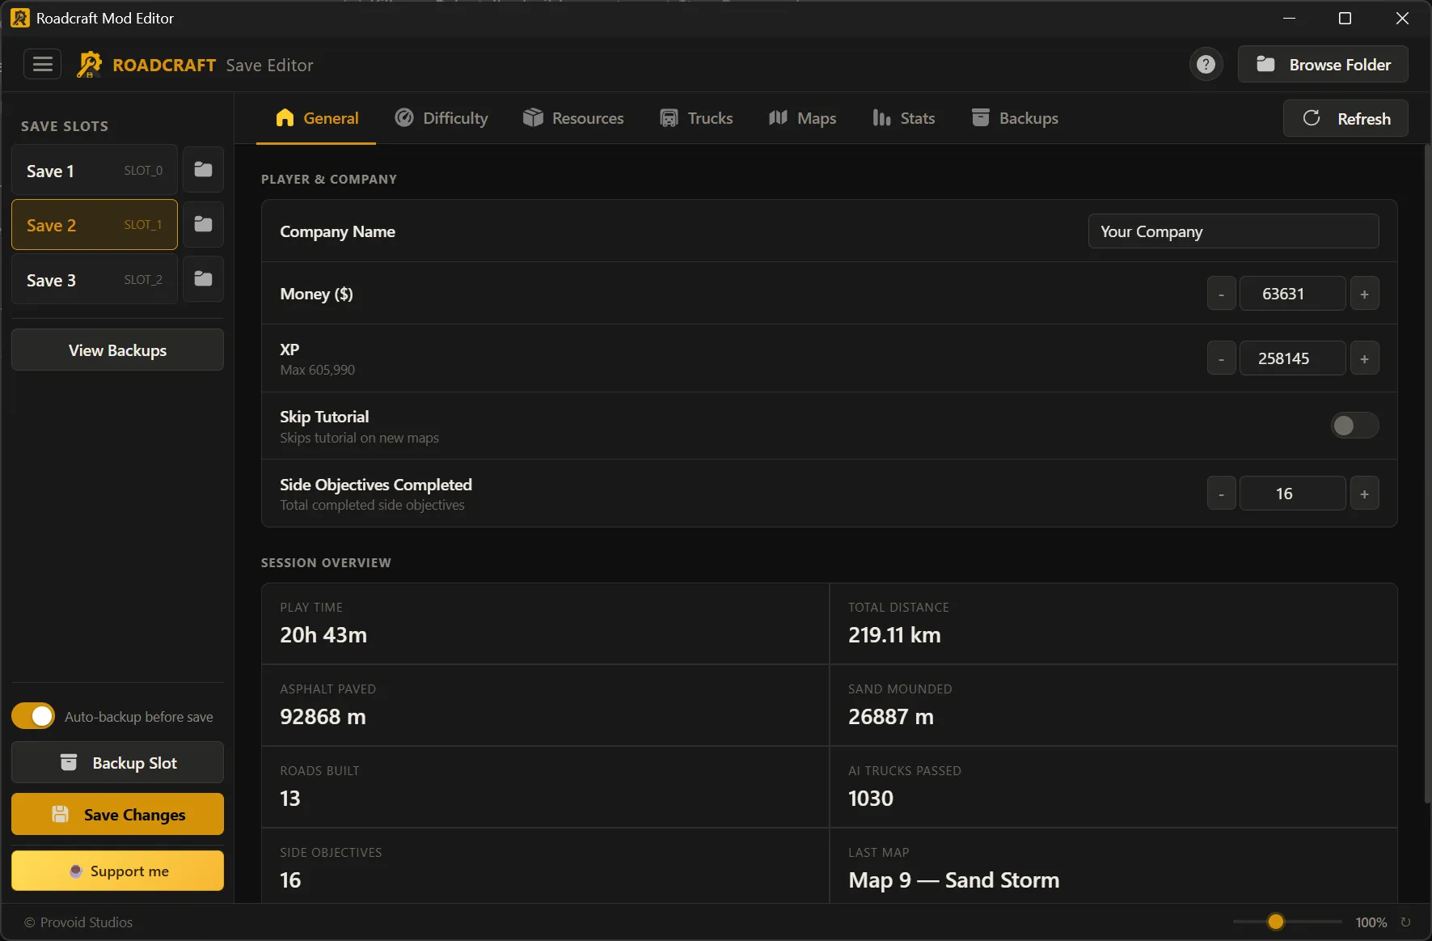Switch to the Difficulty tab
This screenshot has width=1432, height=941.
coord(441,118)
